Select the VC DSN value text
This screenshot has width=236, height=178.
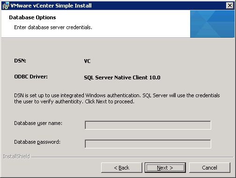(87, 61)
